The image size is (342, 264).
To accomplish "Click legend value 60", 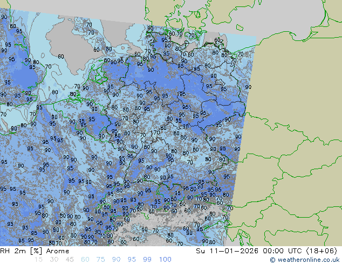I will tap(85, 260).
